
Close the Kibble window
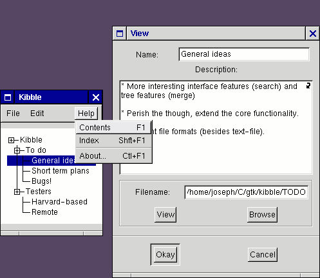click(x=96, y=97)
